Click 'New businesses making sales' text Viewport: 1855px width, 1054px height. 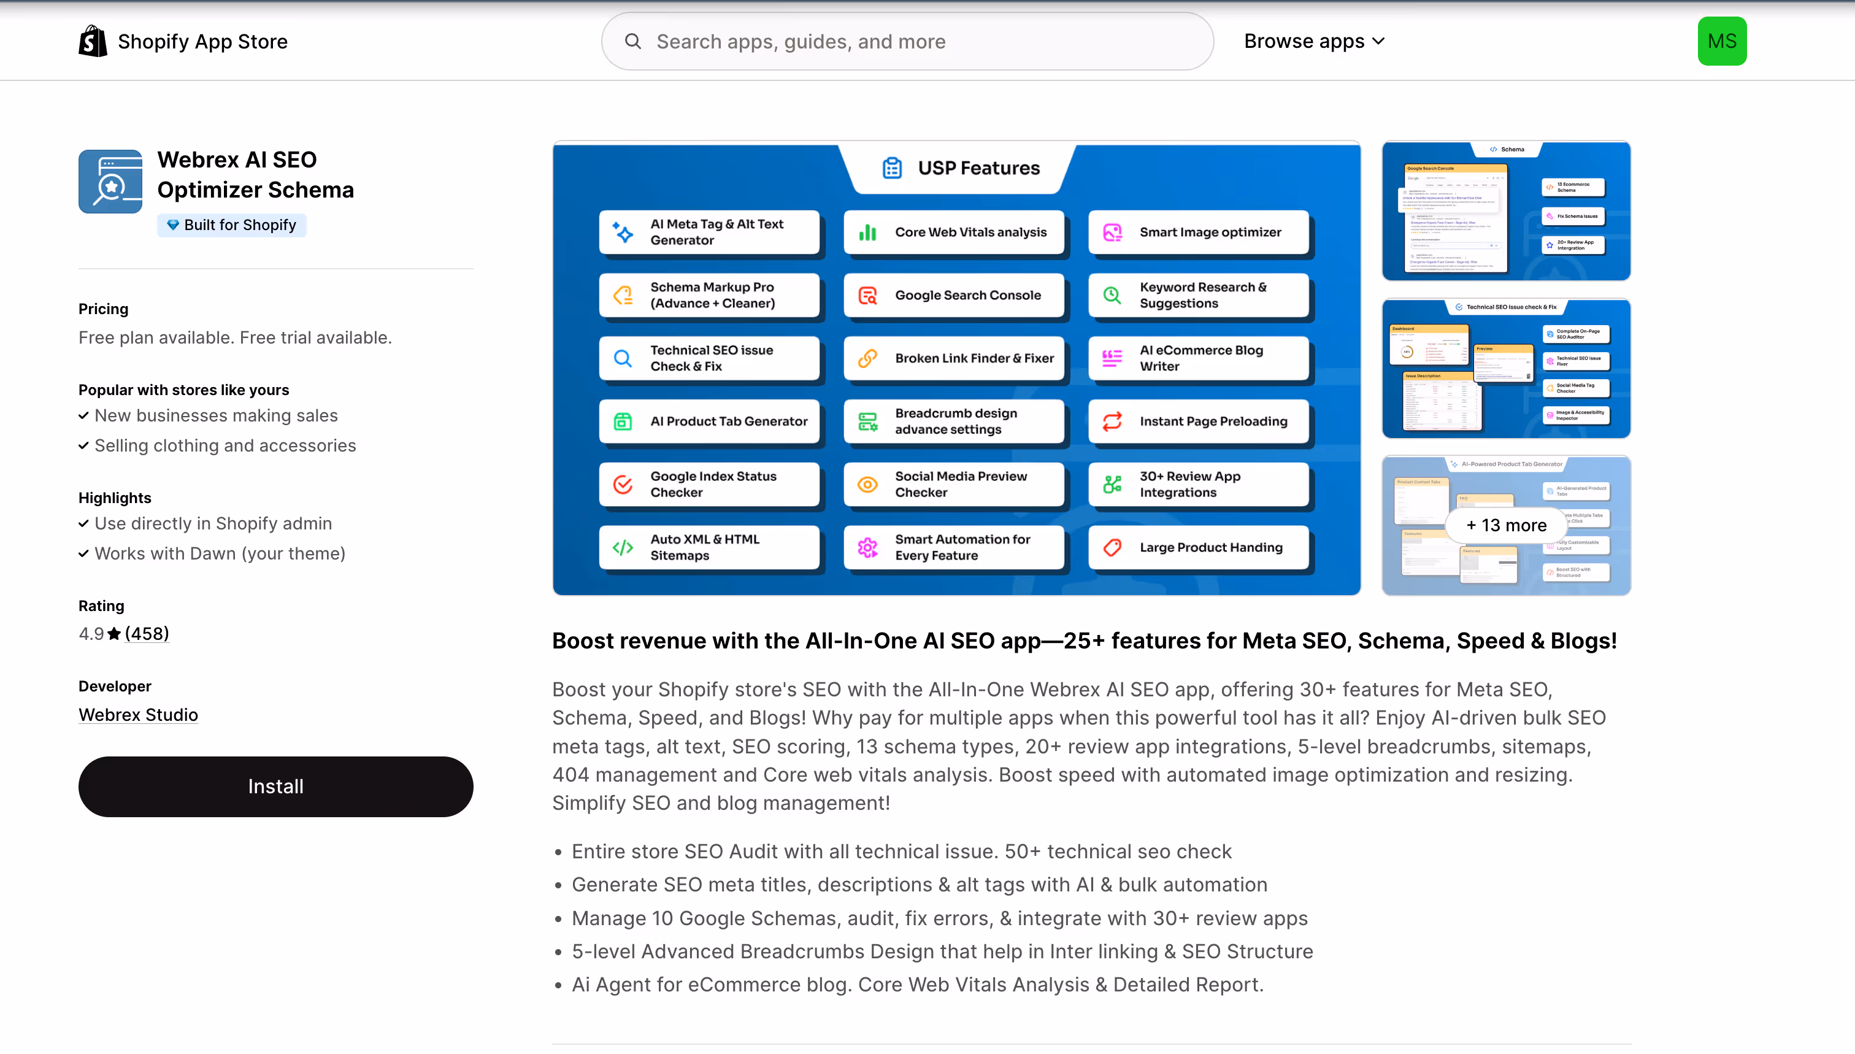(x=217, y=415)
